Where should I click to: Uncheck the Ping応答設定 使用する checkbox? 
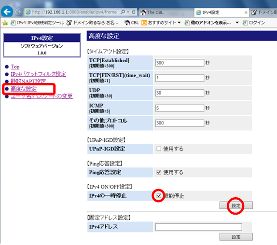coord(159,172)
